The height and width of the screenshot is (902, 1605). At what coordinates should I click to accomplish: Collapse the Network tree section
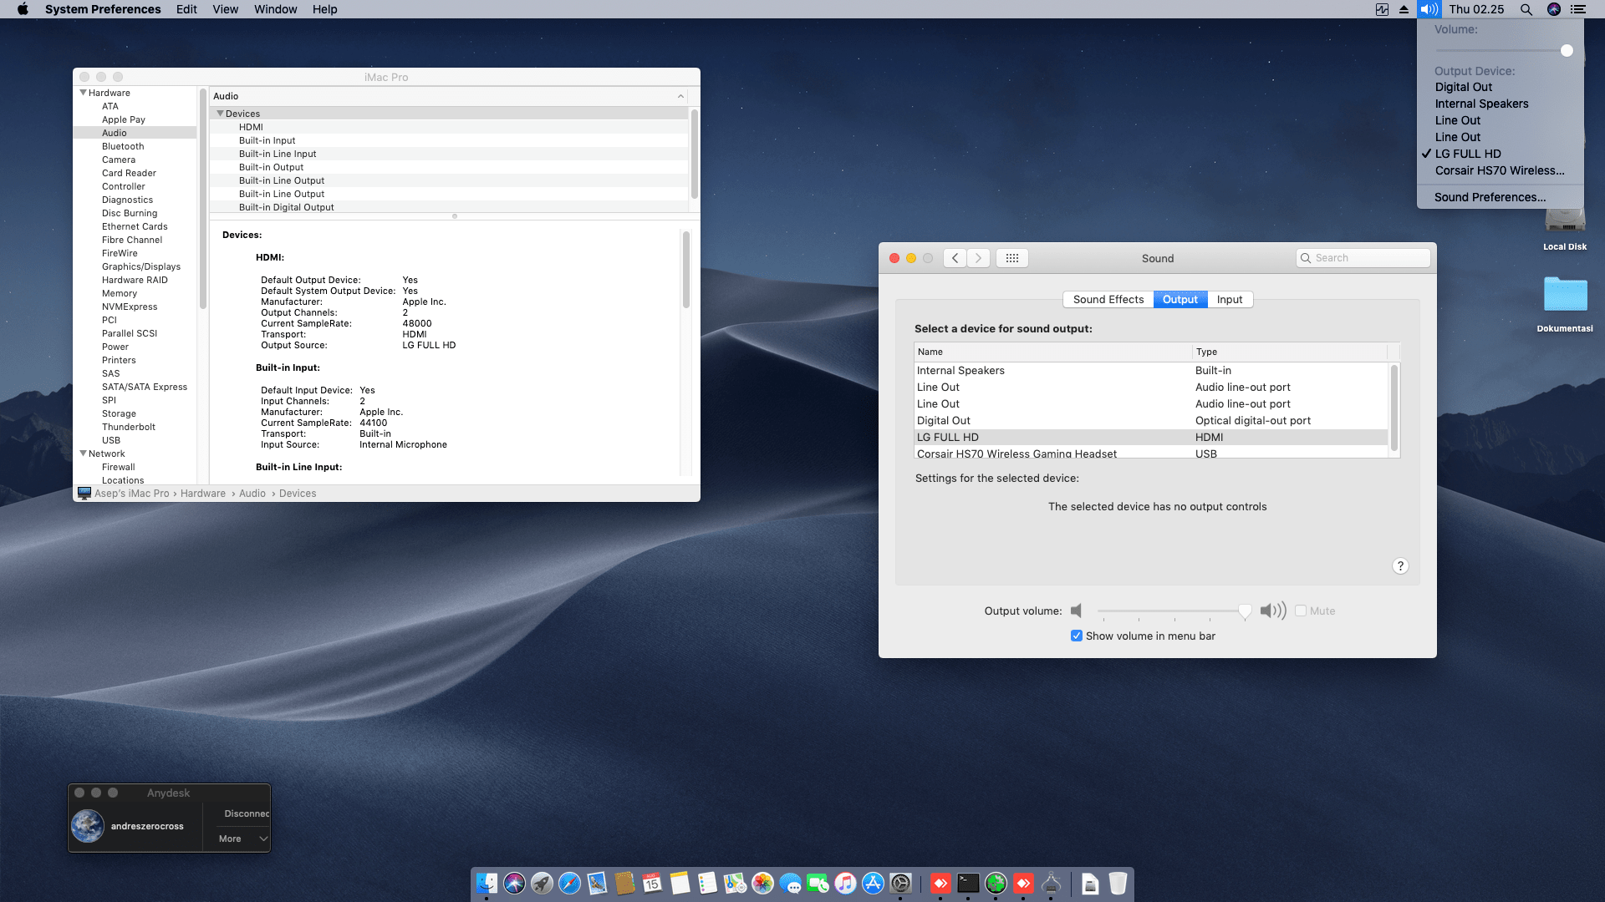(x=83, y=454)
